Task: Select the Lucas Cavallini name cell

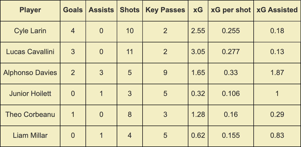Action: (x=30, y=52)
